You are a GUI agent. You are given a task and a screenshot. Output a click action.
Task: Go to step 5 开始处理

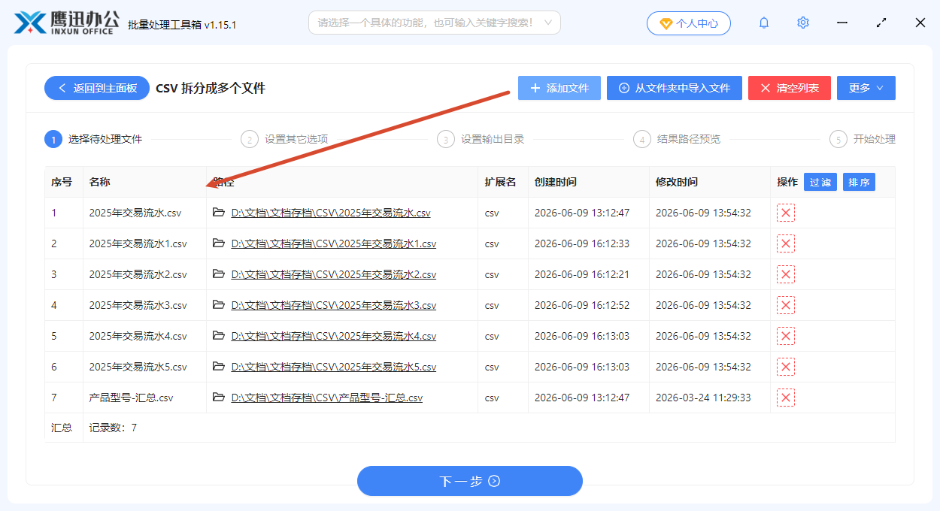pos(863,139)
